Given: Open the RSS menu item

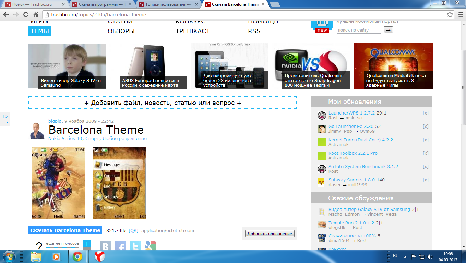Looking at the screenshot, I should click(x=254, y=31).
